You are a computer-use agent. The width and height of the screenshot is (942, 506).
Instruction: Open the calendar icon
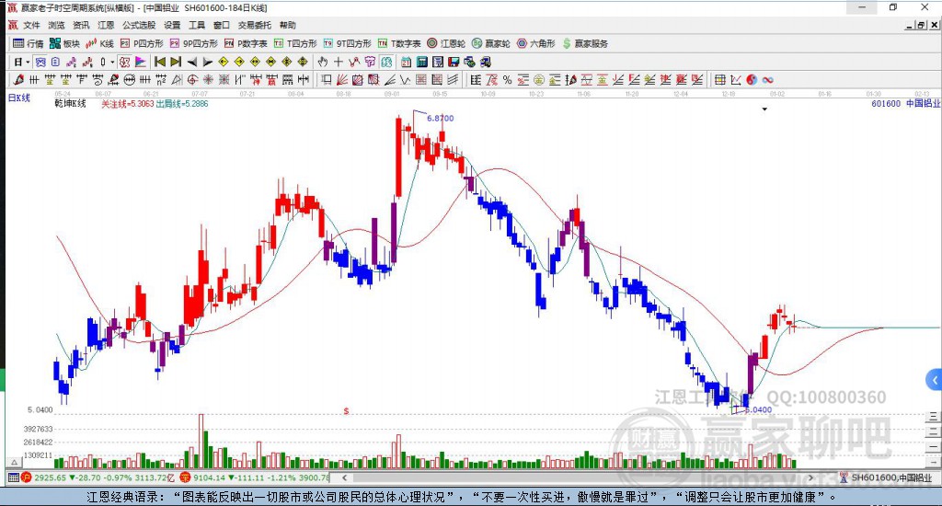pyautogui.click(x=406, y=62)
